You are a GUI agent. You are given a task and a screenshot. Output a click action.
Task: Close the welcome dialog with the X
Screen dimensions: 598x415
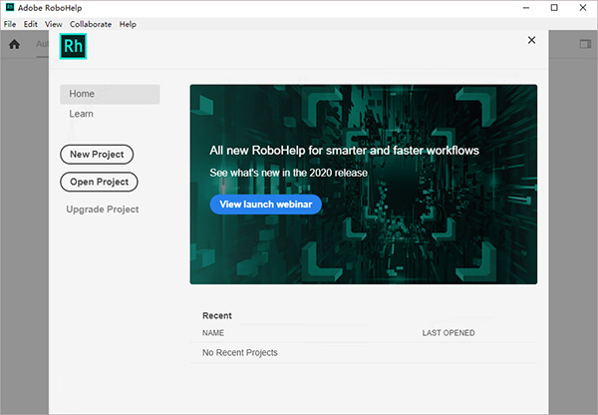(531, 40)
